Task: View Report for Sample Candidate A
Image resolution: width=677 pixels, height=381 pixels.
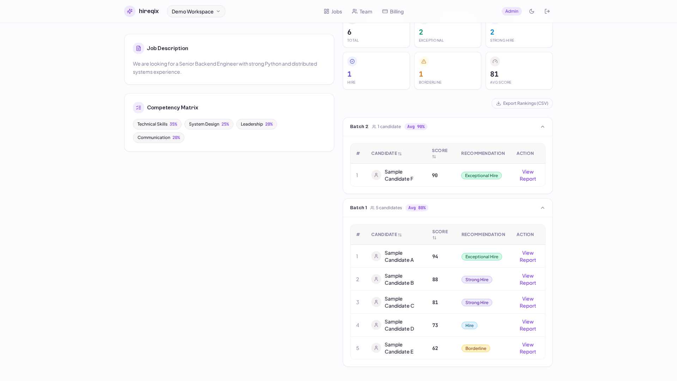Action: click(528, 256)
